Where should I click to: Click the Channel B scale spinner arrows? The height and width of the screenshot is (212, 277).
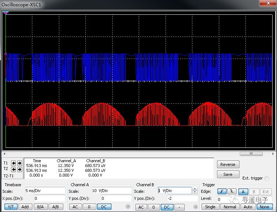coord(195,191)
